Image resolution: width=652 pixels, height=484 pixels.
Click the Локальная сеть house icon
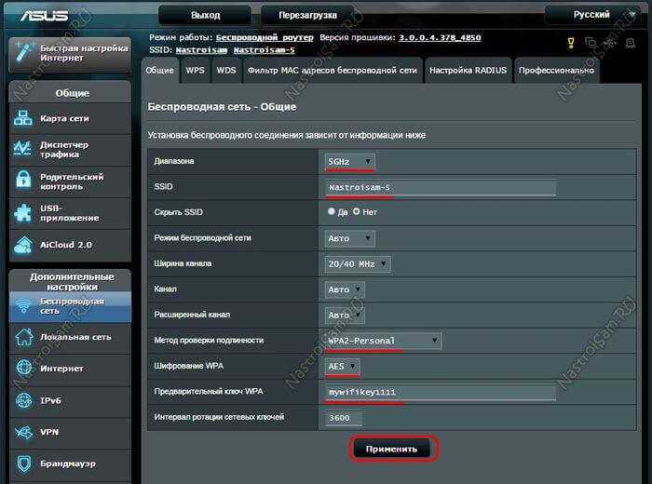click(23, 337)
